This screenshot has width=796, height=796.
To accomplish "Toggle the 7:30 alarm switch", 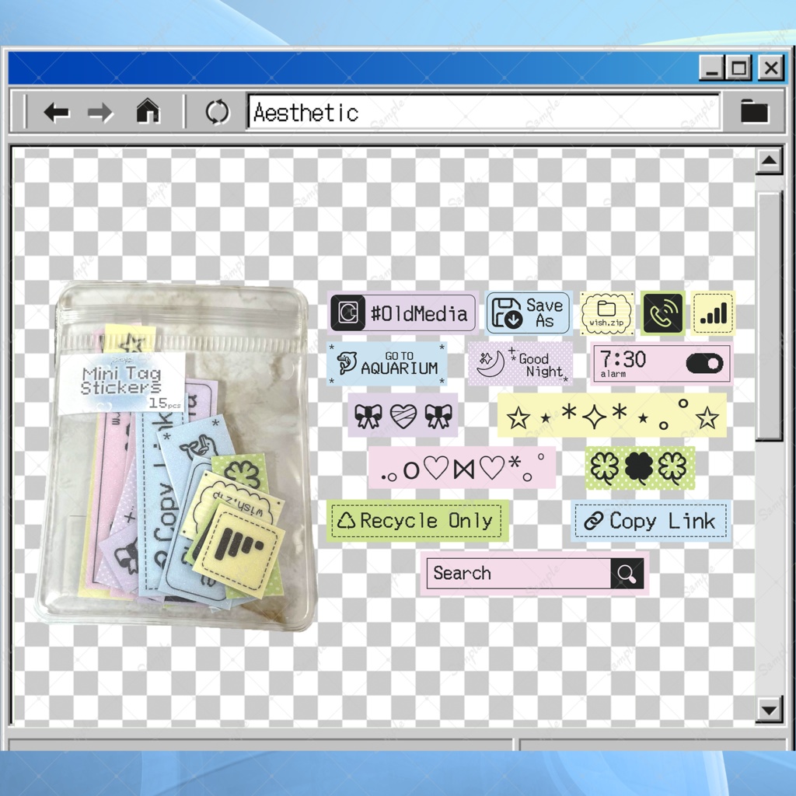I will 704,364.
